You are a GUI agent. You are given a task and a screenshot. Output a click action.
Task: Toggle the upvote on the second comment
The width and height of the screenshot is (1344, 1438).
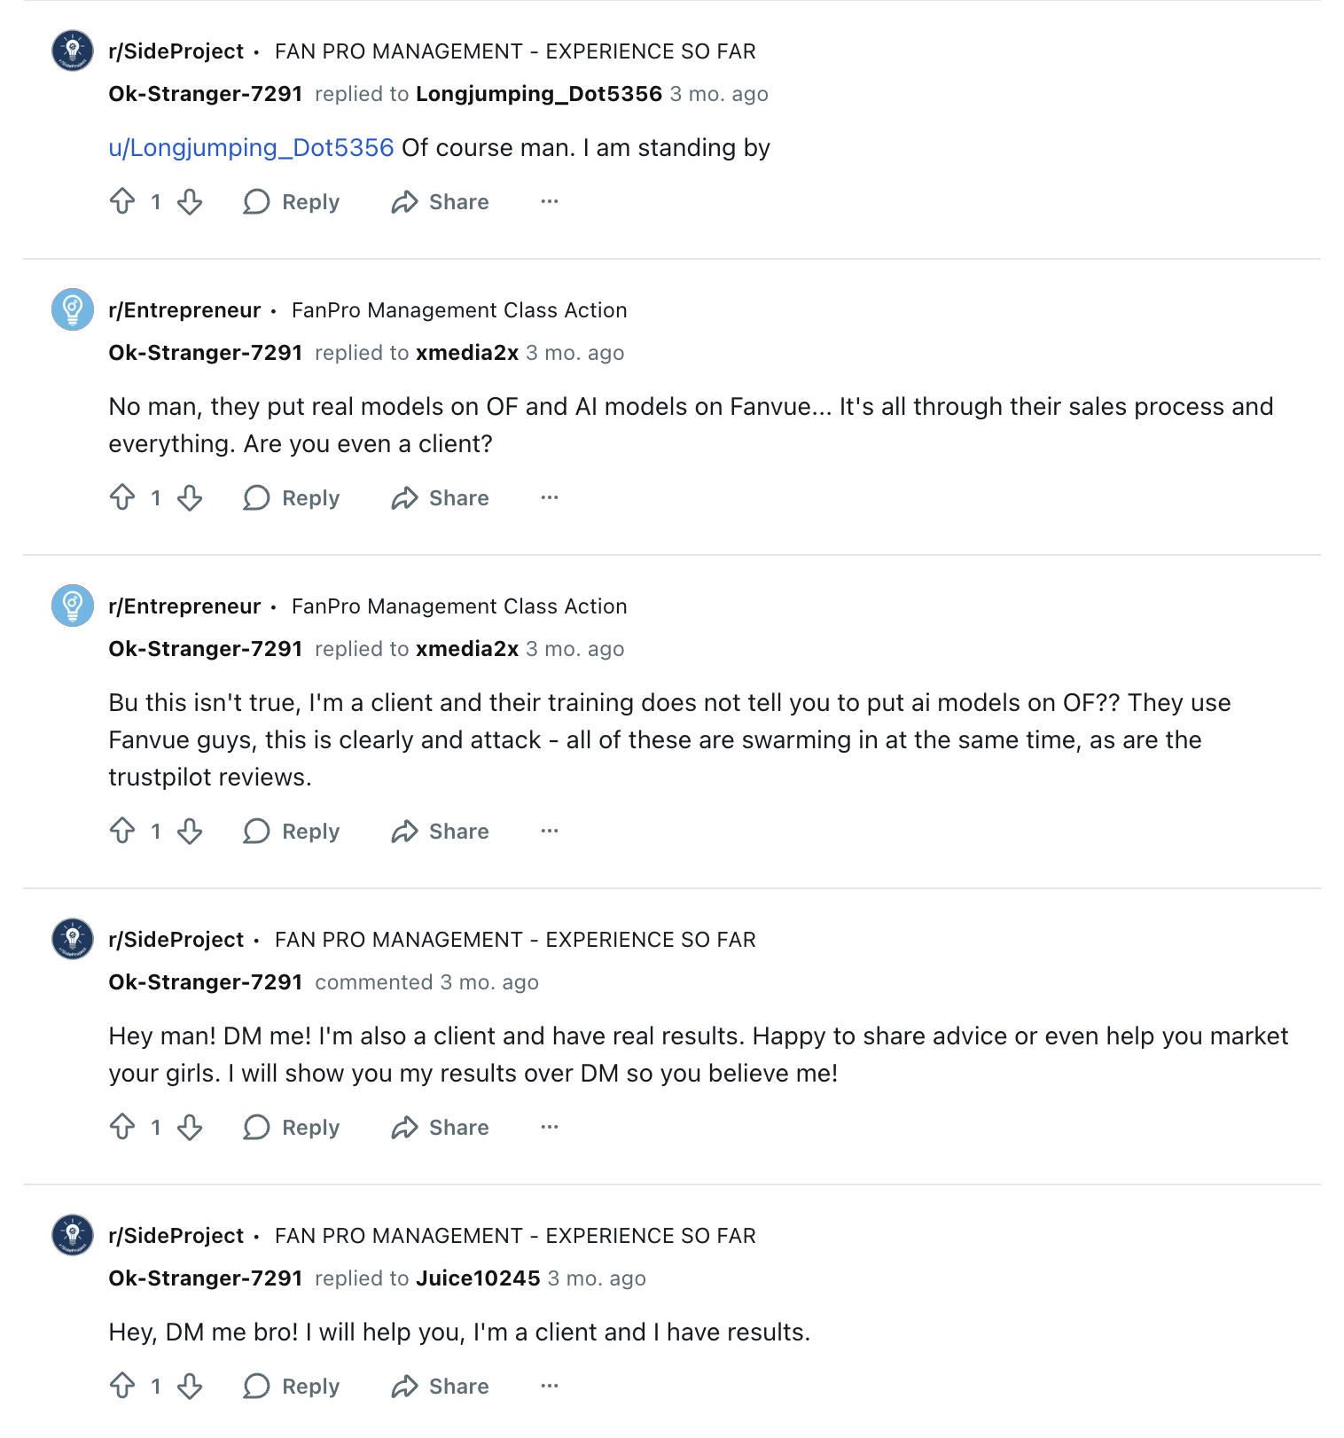124,498
